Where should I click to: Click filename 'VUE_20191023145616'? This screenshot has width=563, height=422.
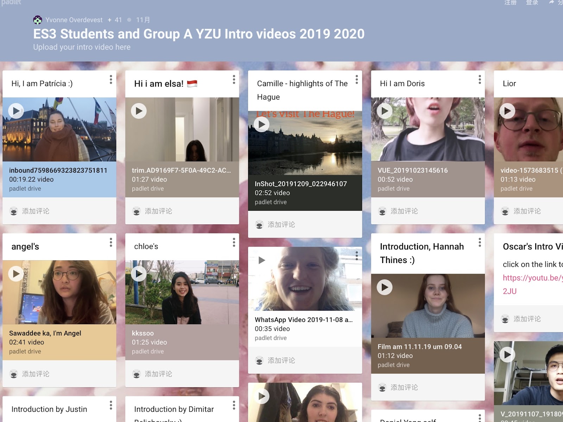pos(413,170)
